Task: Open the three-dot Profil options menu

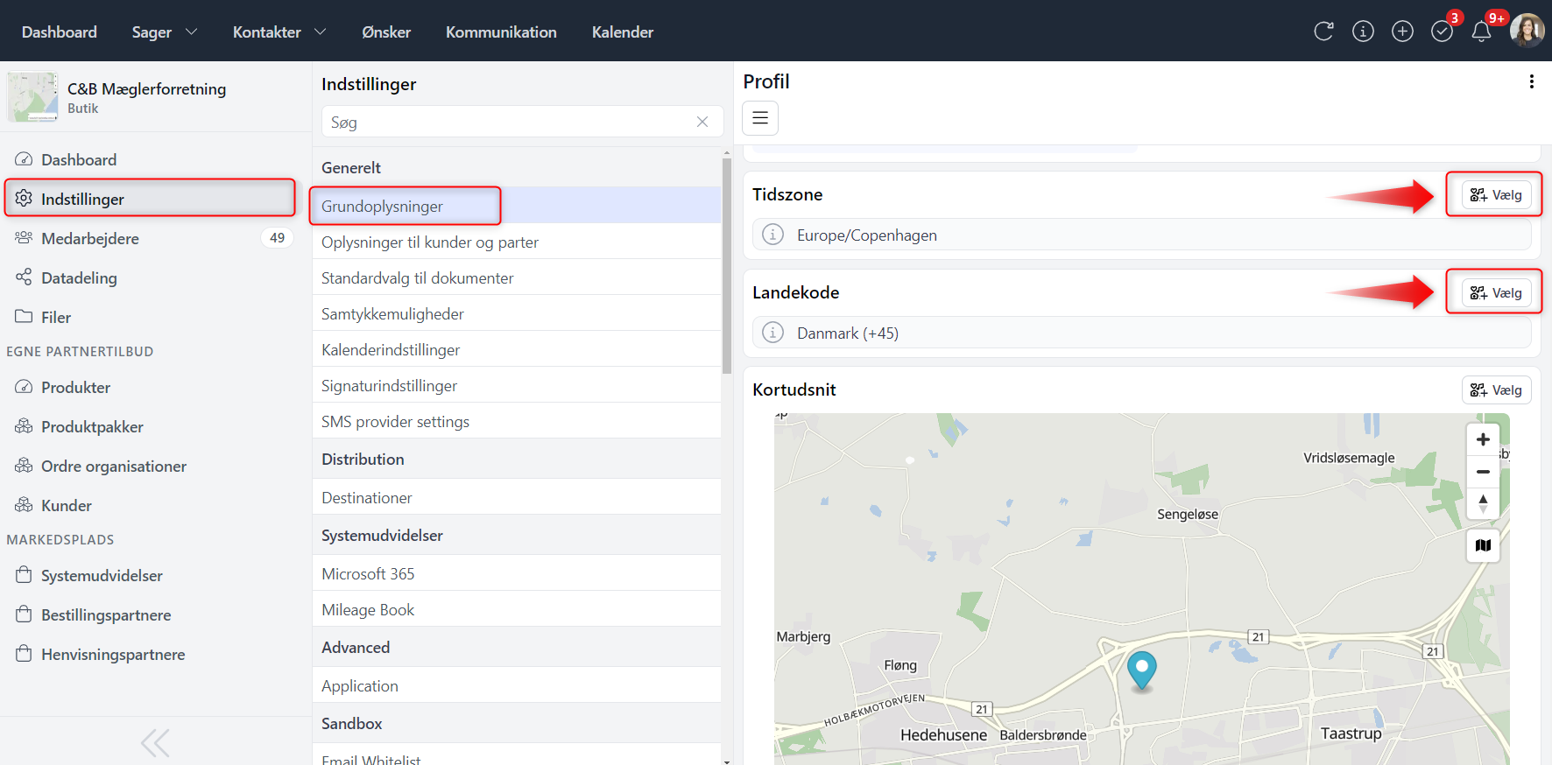Action: pyautogui.click(x=1531, y=81)
